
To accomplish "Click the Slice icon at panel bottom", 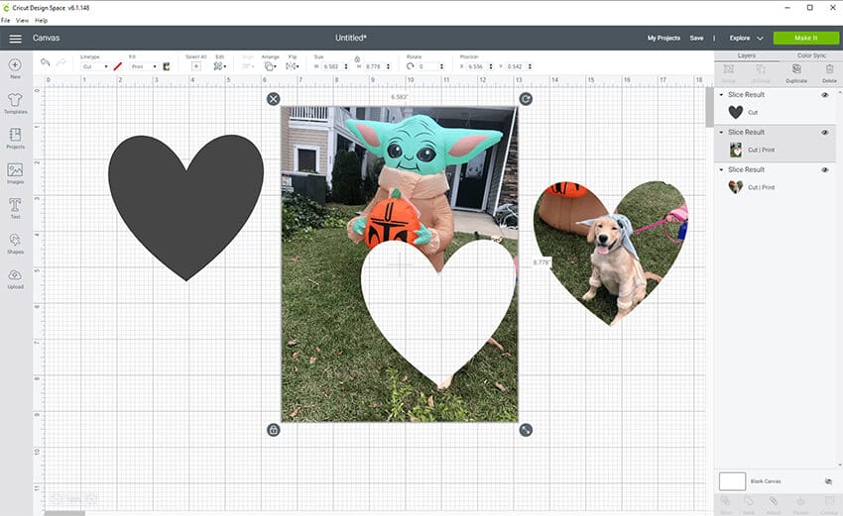I will [725, 501].
